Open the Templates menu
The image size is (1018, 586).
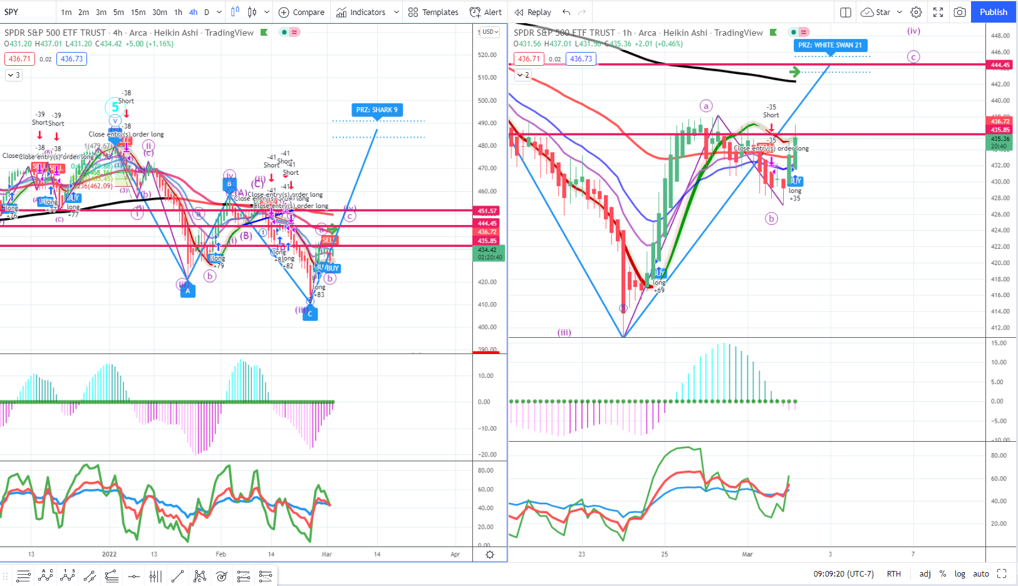(434, 12)
